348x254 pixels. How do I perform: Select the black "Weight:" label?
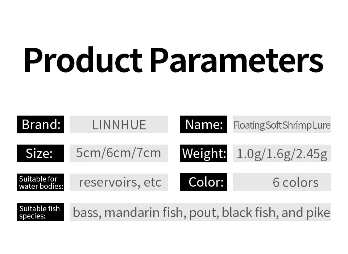[x=203, y=154]
